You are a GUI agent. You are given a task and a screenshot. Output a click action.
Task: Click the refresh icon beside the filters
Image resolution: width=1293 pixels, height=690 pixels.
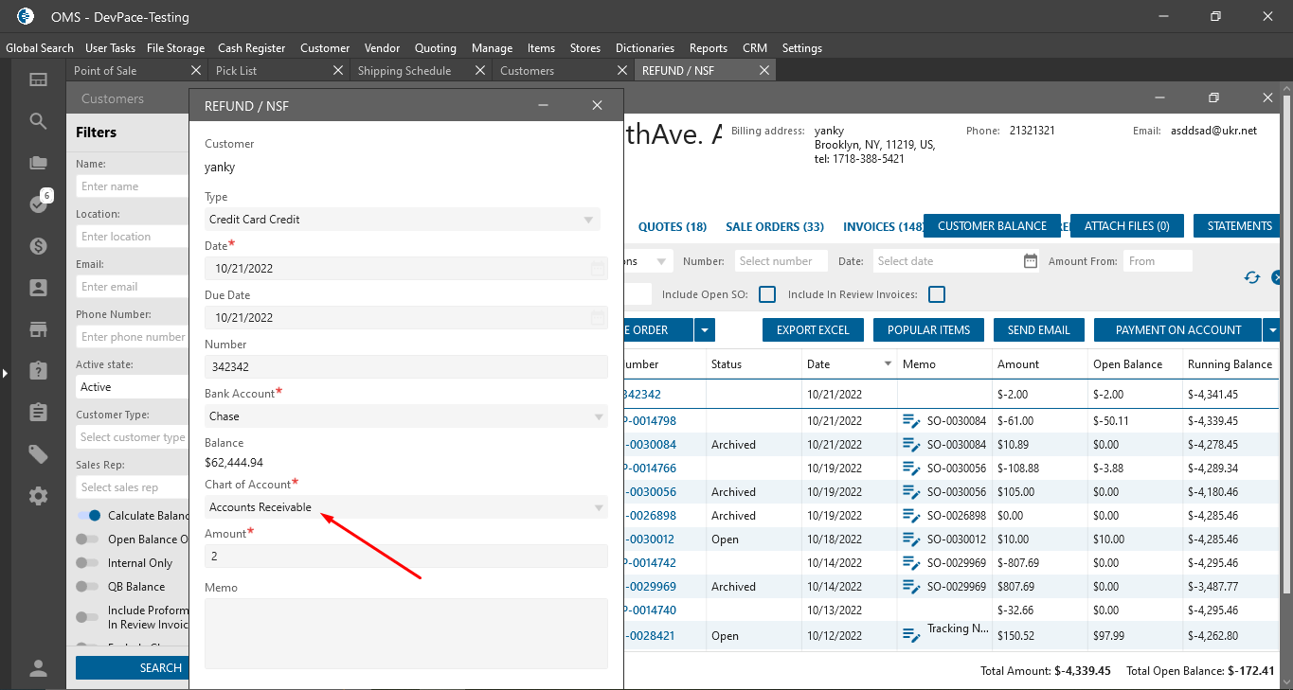[x=1252, y=277]
